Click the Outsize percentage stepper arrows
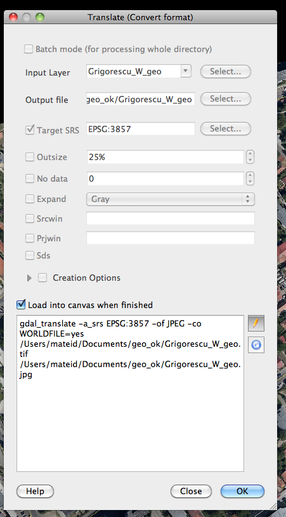This screenshot has width=286, height=517. (x=250, y=157)
